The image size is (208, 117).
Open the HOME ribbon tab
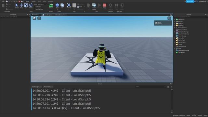[28, 1]
